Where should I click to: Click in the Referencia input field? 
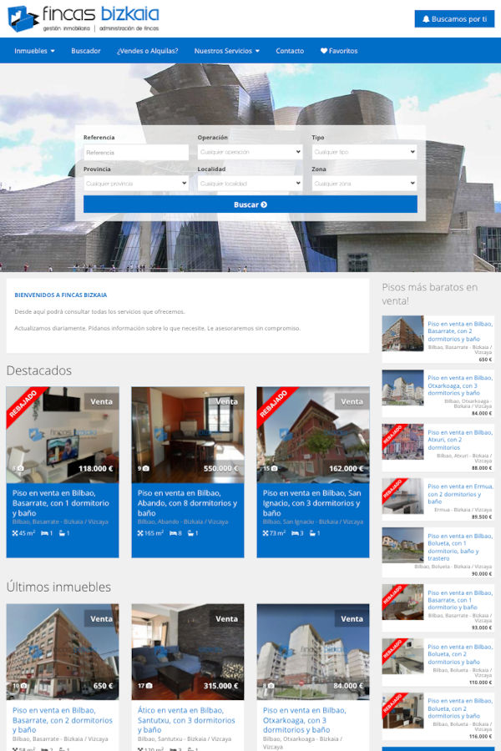[x=136, y=153]
